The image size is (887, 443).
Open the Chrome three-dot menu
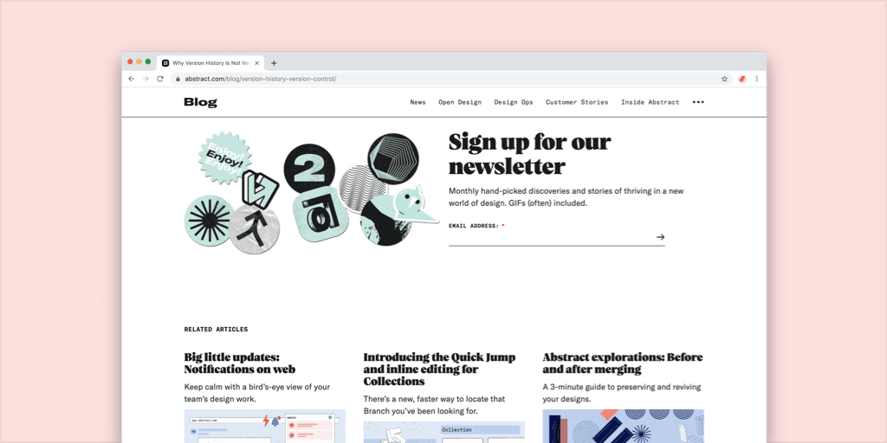point(757,79)
